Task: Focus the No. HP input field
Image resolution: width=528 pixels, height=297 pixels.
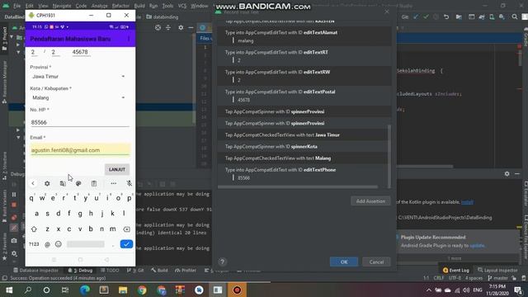Action: 80,122
